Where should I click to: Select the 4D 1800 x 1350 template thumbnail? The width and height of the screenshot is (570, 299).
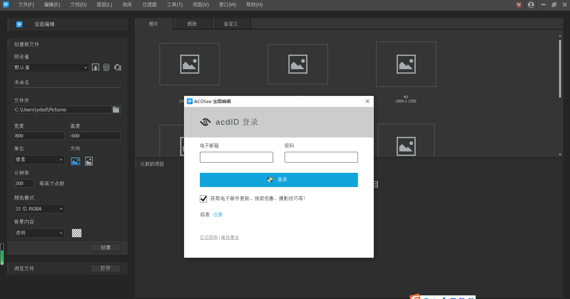[406, 64]
